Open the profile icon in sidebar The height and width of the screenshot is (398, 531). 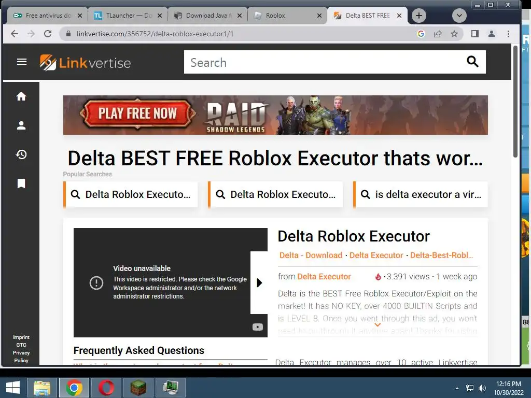[x=21, y=125]
